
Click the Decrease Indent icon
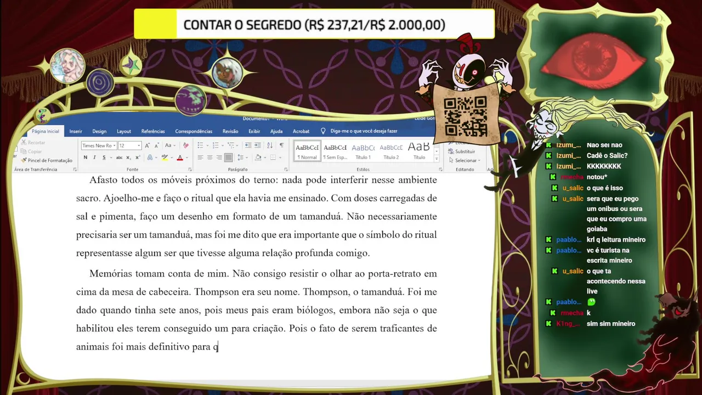tap(248, 145)
